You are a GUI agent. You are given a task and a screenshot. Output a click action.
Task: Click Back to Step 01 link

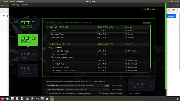[x=134, y=93]
